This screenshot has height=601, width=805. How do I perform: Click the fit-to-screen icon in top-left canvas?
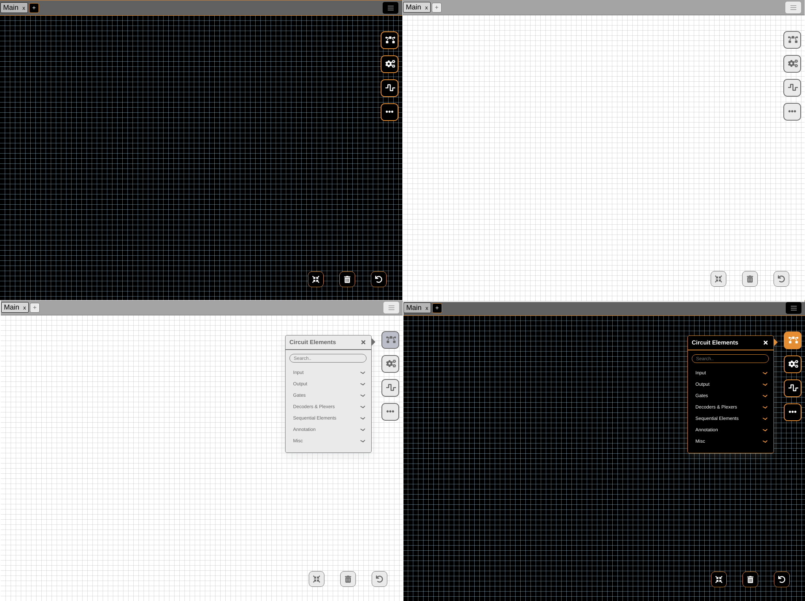point(316,279)
